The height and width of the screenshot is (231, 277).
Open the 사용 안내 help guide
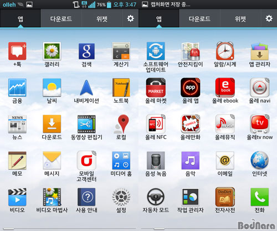click(x=86, y=197)
